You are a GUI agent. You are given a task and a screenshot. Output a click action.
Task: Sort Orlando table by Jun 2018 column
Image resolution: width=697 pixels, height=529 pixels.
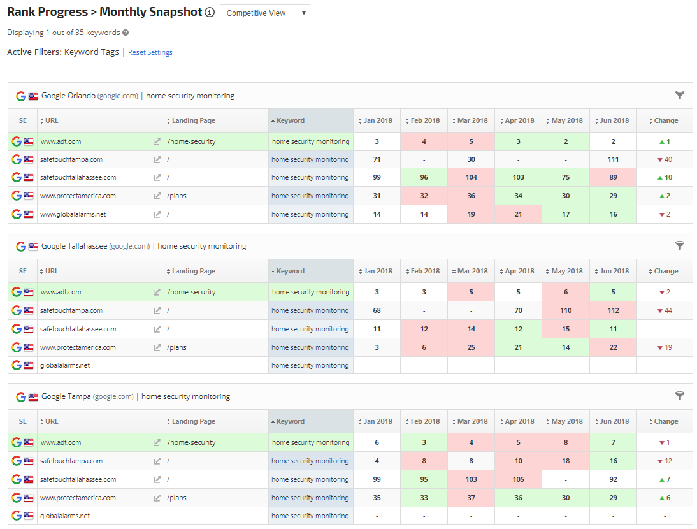pos(613,120)
